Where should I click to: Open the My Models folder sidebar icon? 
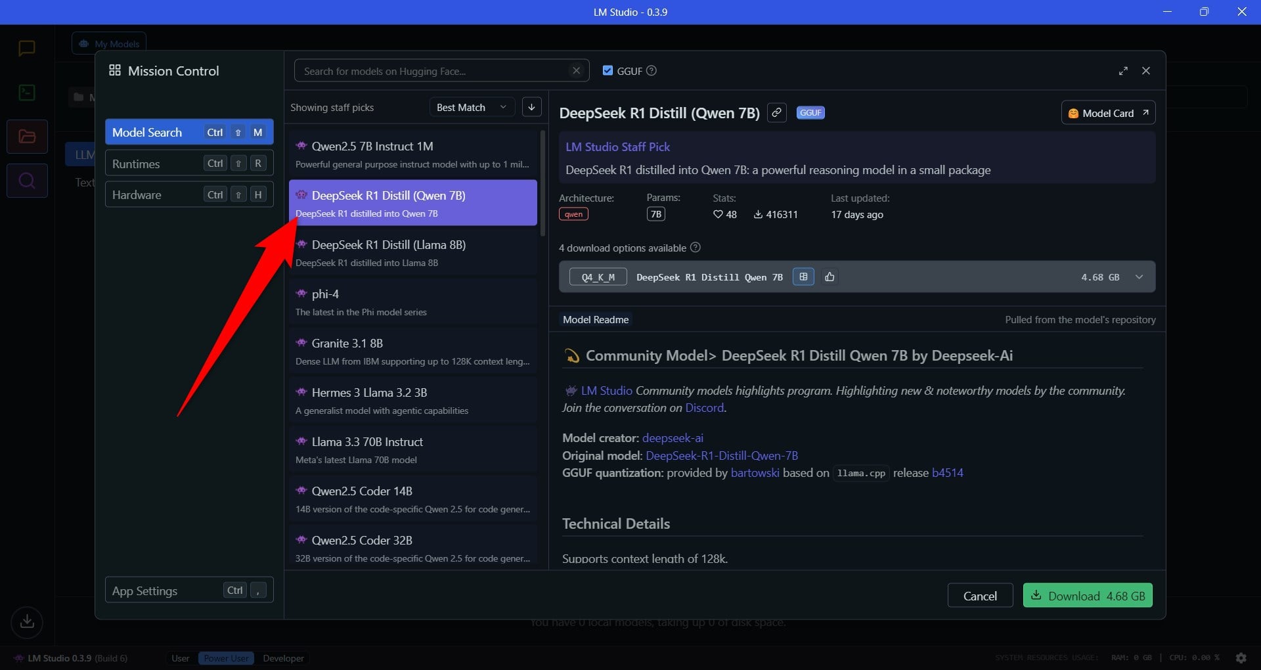pyautogui.click(x=27, y=137)
